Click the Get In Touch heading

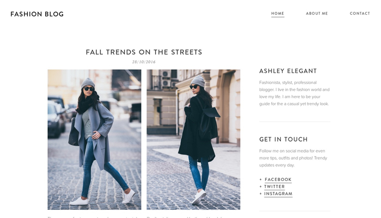(284, 140)
